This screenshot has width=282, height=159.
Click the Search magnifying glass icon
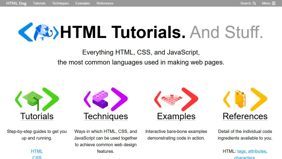[x=254, y=3]
